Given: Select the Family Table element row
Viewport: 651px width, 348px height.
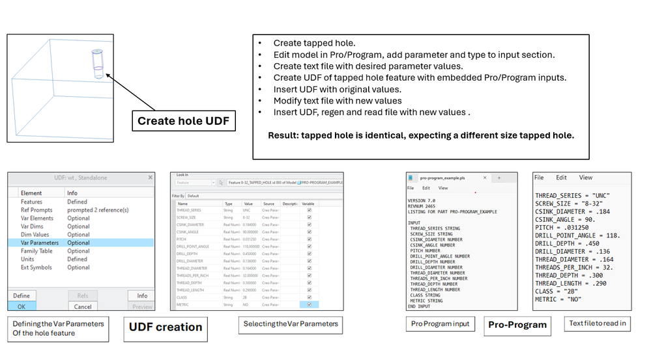Looking at the screenshot, I should pyautogui.click(x=81, y=251).
